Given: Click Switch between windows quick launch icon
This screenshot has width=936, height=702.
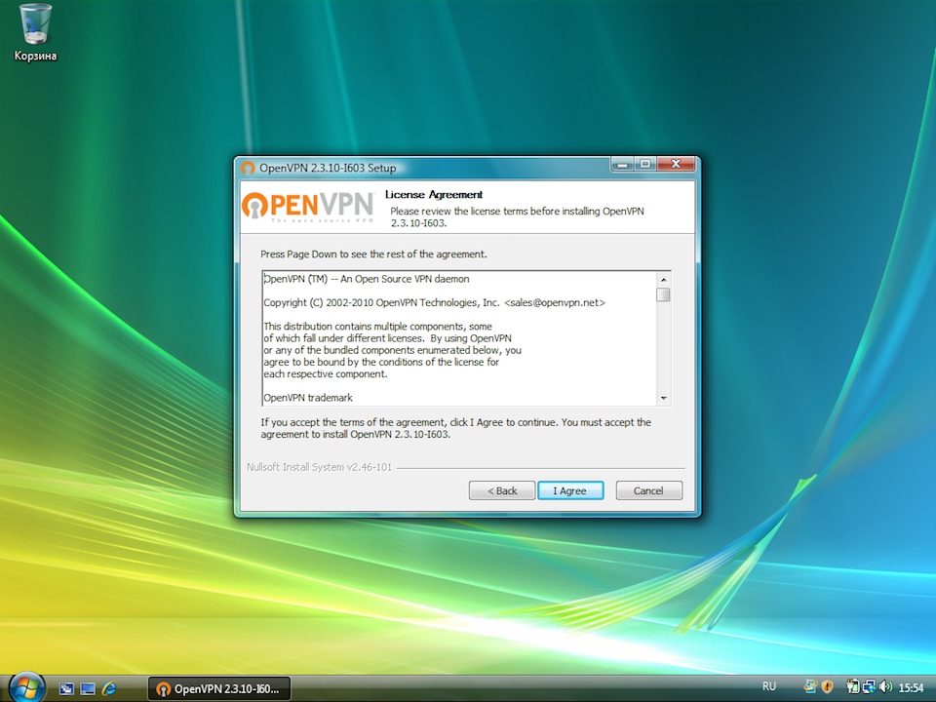Looking at the screenshot, I should 66,689.
